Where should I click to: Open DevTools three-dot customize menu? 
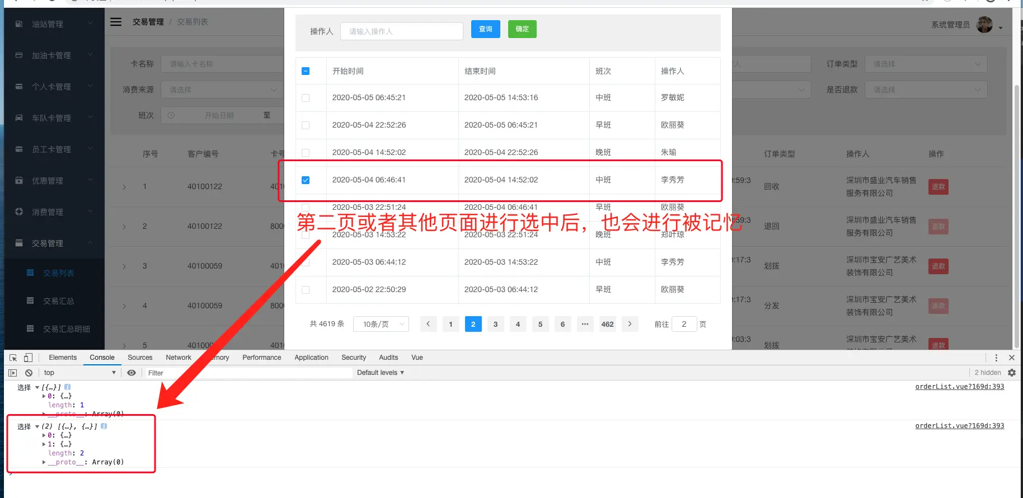tap(996, 358)
